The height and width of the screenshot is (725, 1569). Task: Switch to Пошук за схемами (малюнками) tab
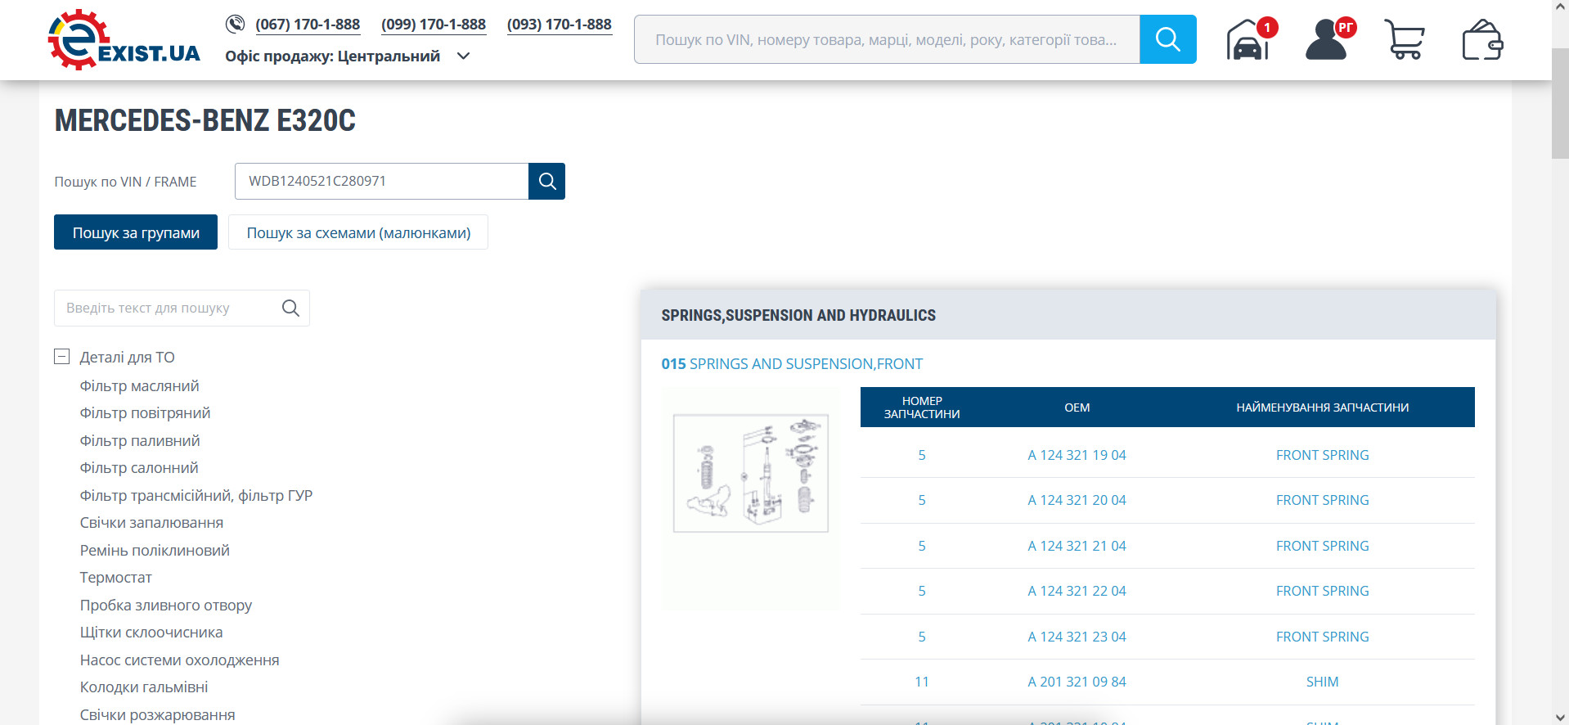[358, 232]
